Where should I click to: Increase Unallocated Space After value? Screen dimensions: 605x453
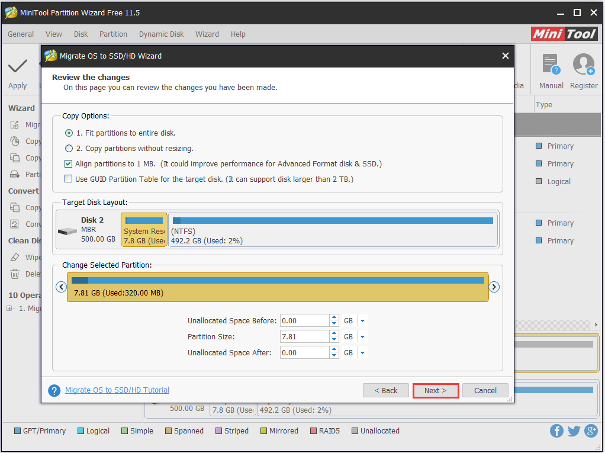tap(334, 349)
